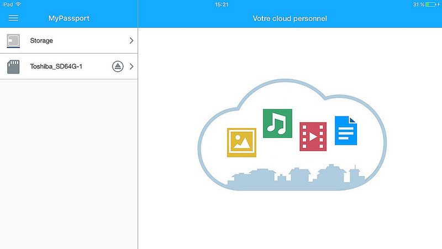The height and width of the screenshot is (249, 442).
Task: Select the Storage label
Action: pos(41,40)
